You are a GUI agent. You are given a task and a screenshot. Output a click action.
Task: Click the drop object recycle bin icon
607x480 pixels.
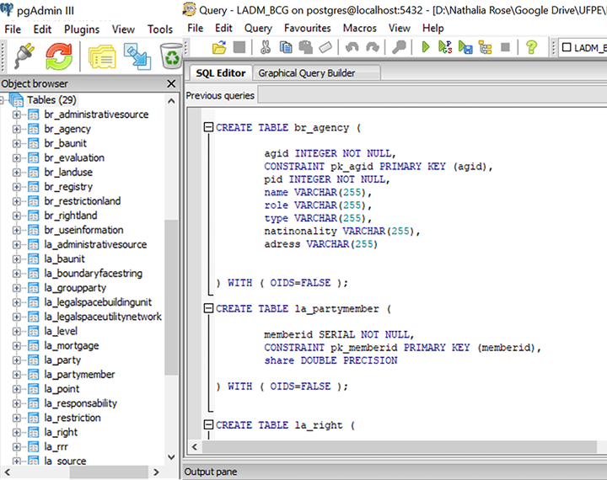(x=171, y=56)
